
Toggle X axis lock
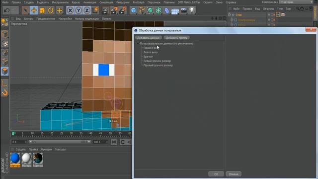[x=70, y=10]
